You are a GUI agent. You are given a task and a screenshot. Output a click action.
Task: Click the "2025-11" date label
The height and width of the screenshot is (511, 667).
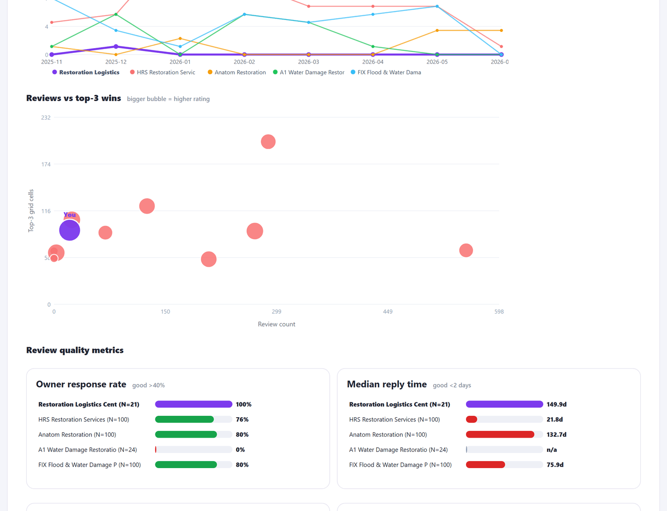pos(51,62)
